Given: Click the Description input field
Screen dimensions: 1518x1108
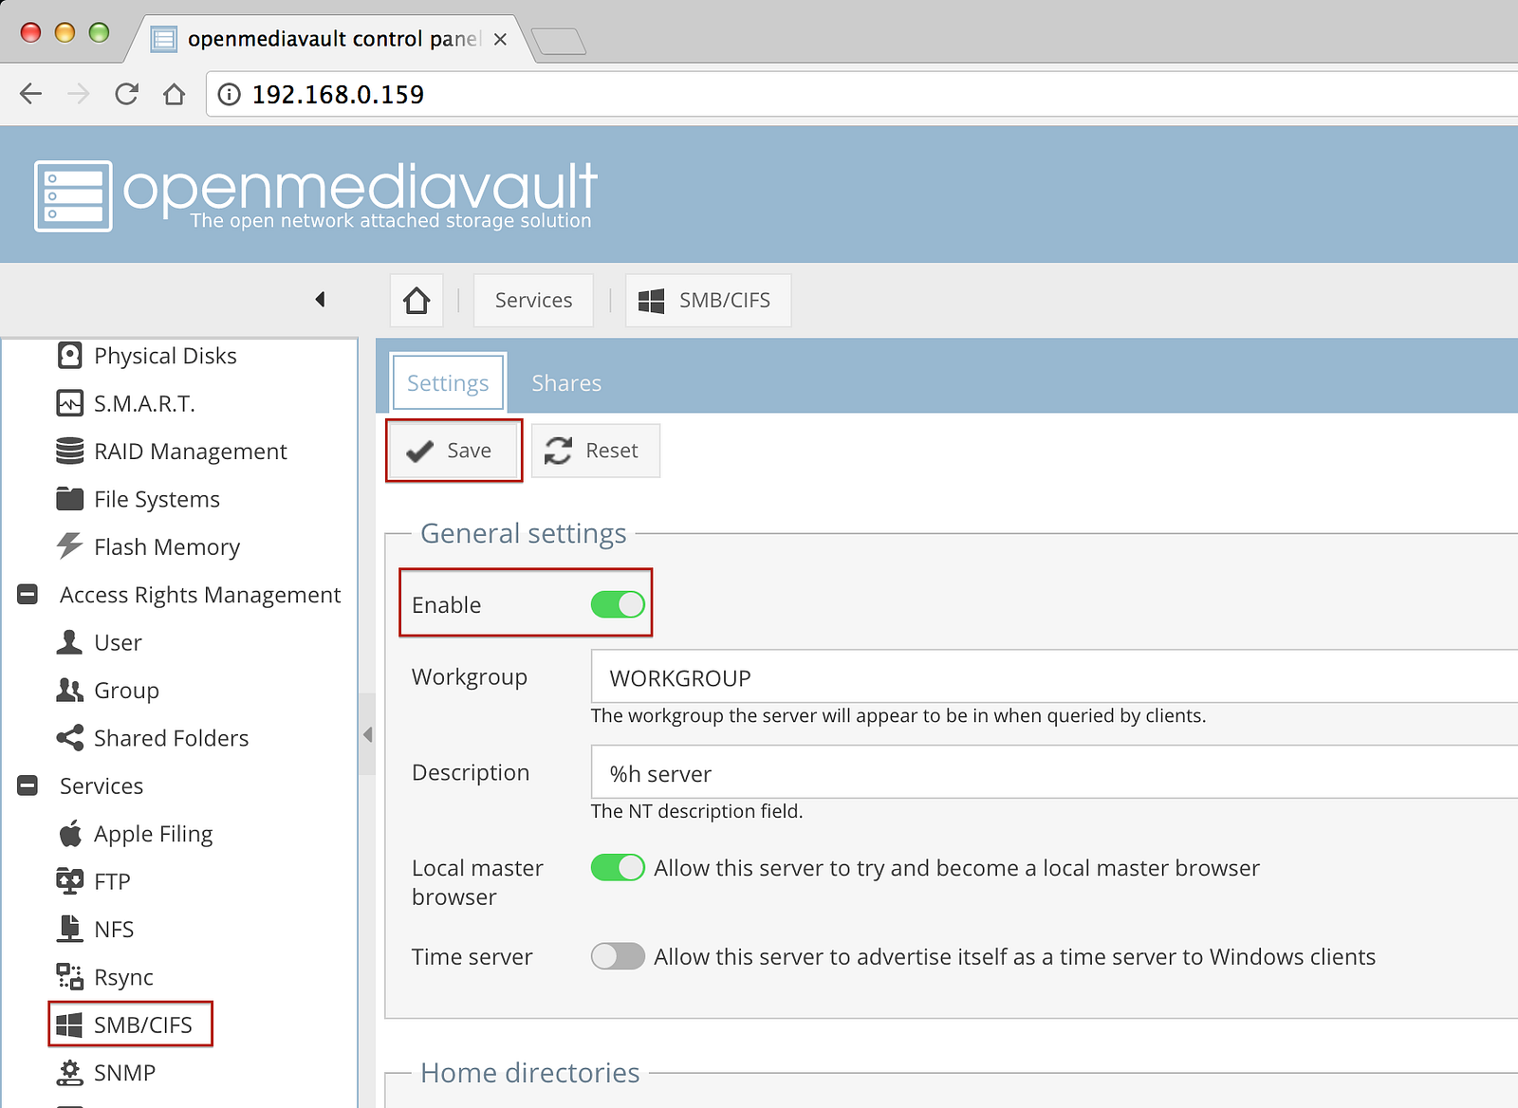Looking at the screenshot, I should point(1054,772).
